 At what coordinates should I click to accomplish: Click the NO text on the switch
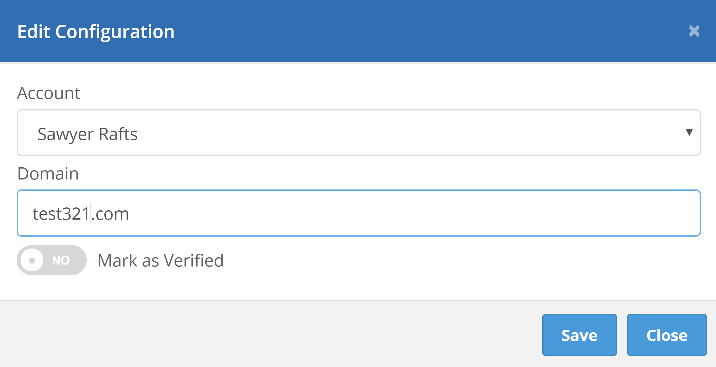pos(61,260)
